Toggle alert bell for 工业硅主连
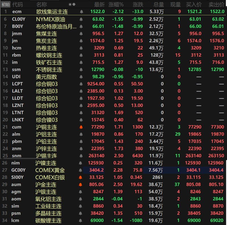The image size is (227, 225). tap(81, 206)
